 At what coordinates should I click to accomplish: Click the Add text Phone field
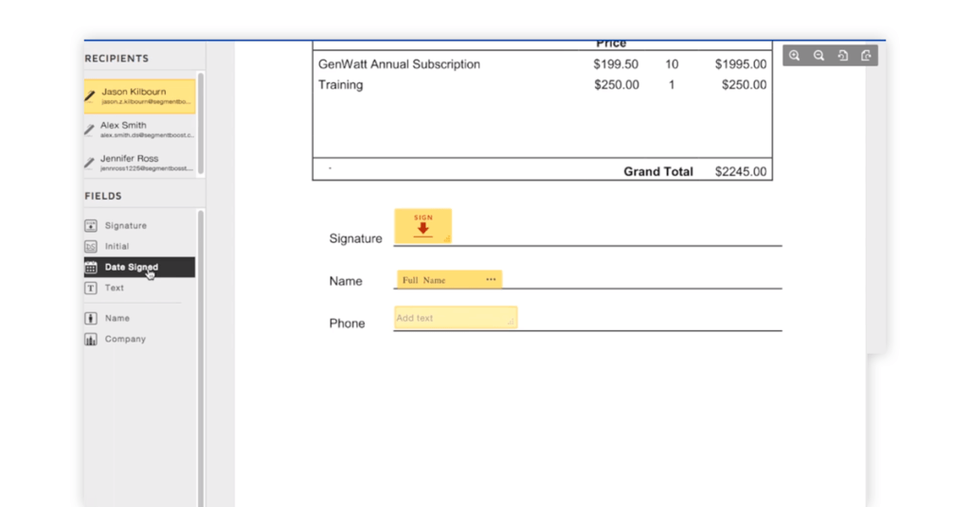click(x=456, y=318)
